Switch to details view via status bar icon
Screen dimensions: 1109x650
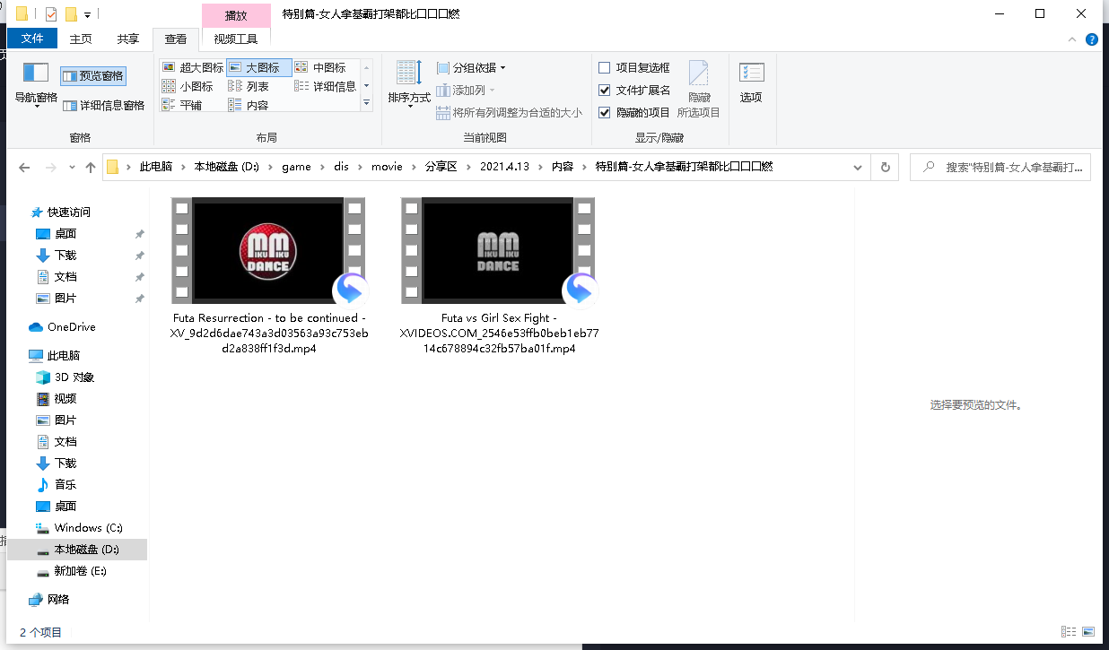(1069, 632)
